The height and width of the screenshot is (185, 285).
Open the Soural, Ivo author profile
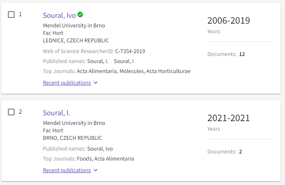[59, 15]
